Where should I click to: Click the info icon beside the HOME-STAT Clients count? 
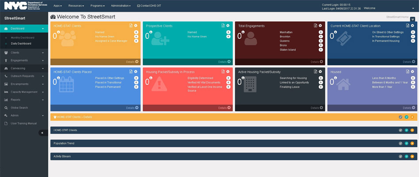click(x=58, y=32)
